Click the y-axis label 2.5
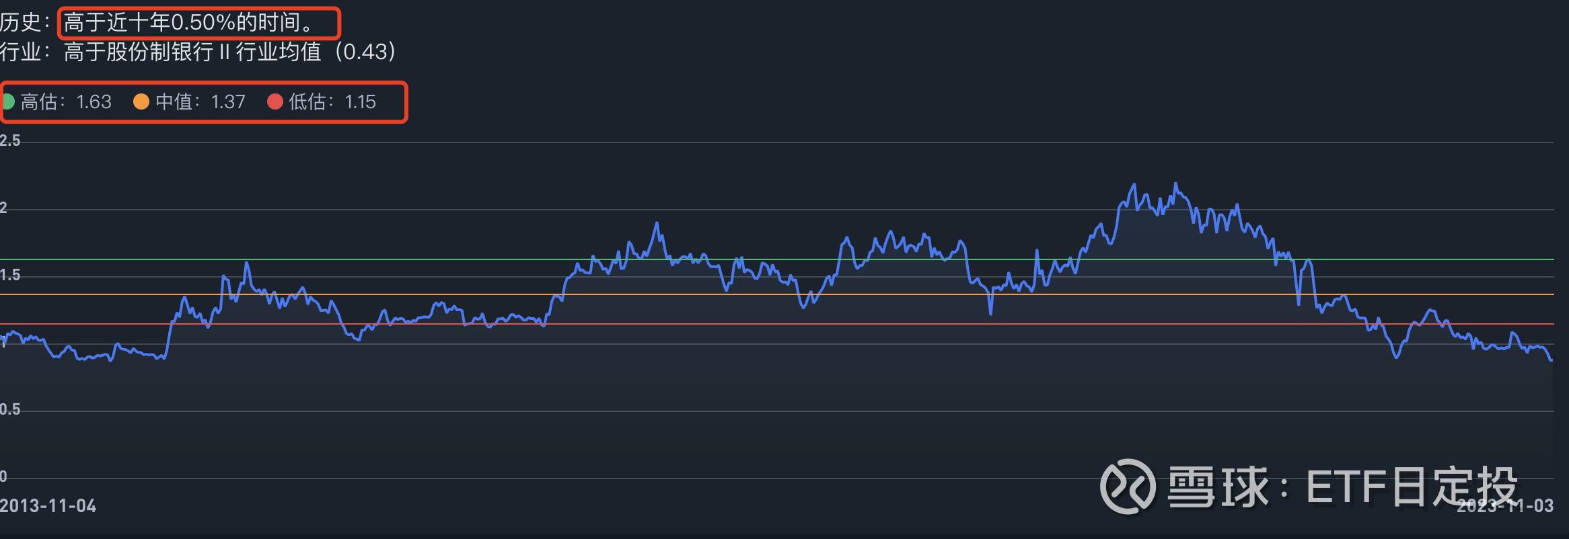The image size is (1569, 539). point(10,140)
